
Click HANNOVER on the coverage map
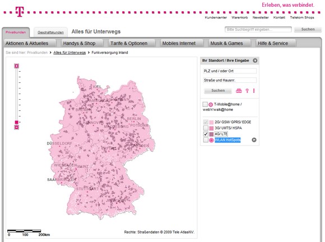pos(93,123)
